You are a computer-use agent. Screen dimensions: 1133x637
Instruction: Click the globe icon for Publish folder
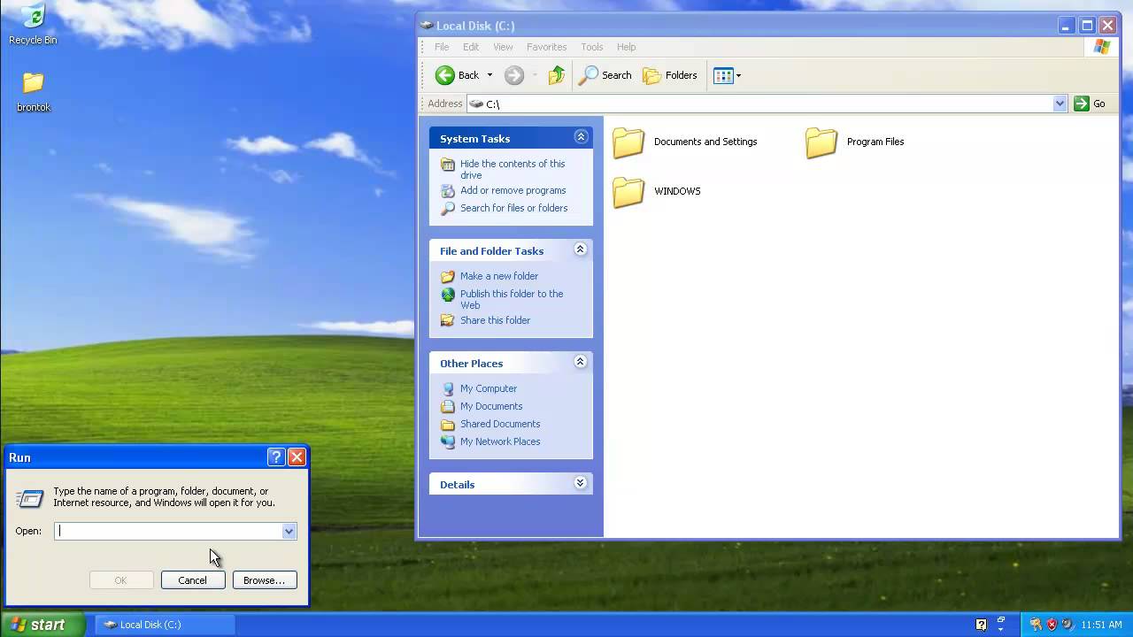pyautogui.click(x=448, y=295)
